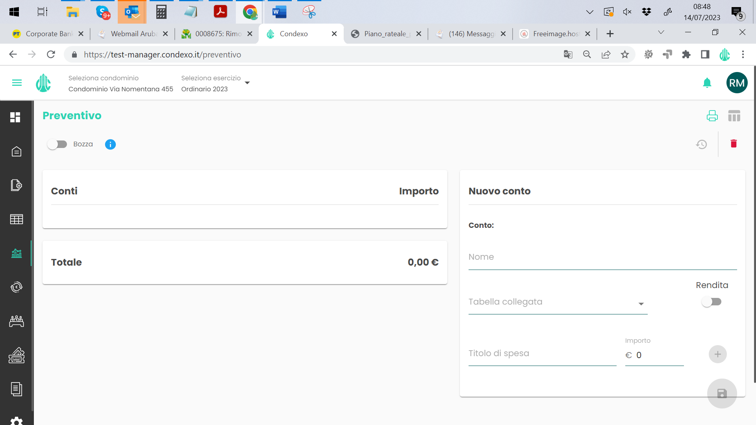The image size is (756, 425).
Task: Click the red trash delete icon
Action: pos(733,144)
